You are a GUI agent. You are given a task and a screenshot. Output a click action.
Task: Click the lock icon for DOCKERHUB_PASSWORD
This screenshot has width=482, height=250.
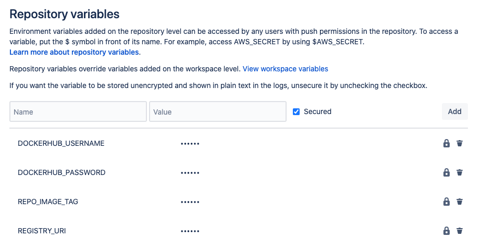447,172
